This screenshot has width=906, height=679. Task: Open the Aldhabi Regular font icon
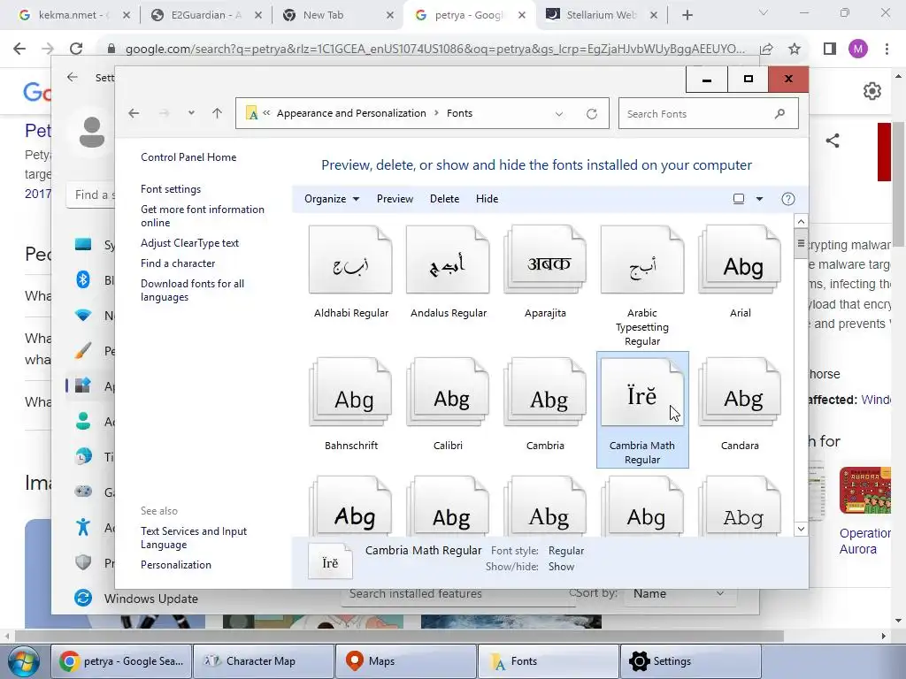[x=350, y=260]
